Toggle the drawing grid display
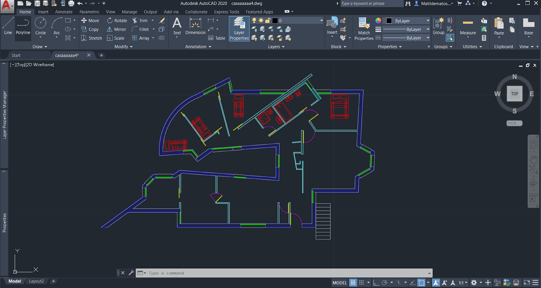Screen dimensions: 541x288 point(353,283)
